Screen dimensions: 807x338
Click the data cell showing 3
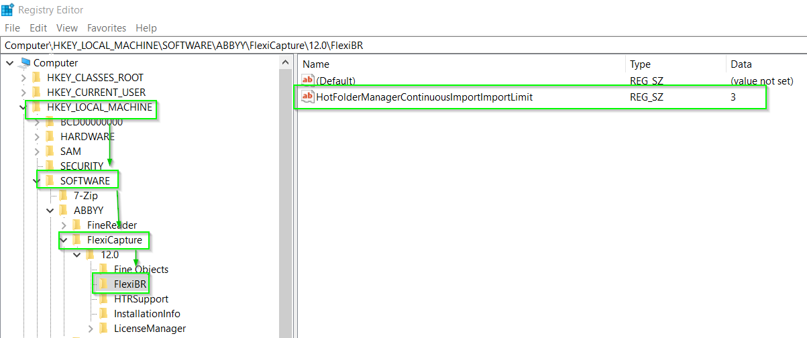click(733, 97)
